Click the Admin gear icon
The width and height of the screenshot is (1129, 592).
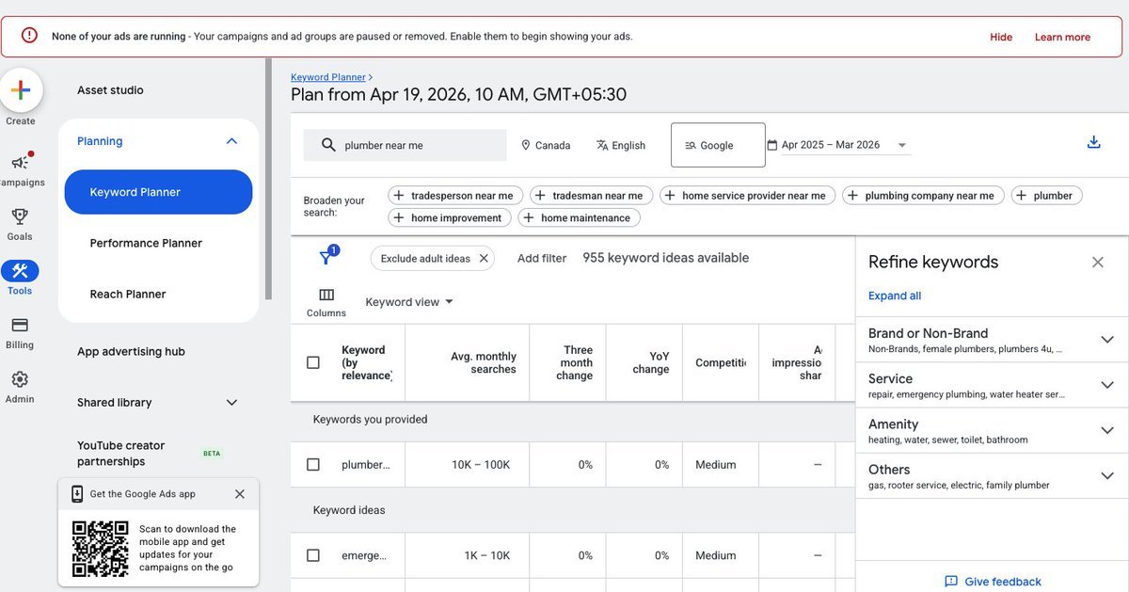coord(20,380)
